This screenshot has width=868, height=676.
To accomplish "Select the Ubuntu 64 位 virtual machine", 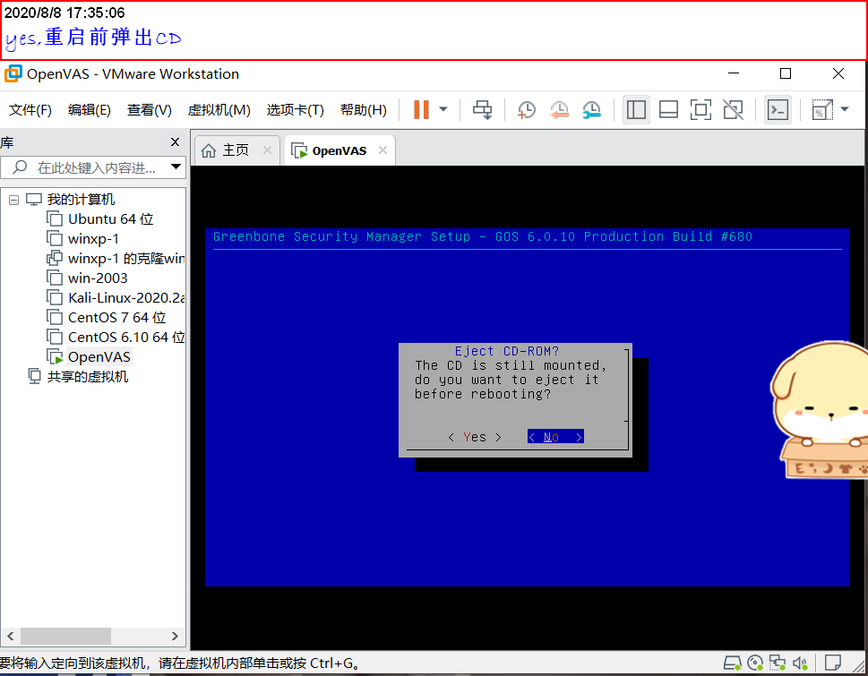I will 110,219.
